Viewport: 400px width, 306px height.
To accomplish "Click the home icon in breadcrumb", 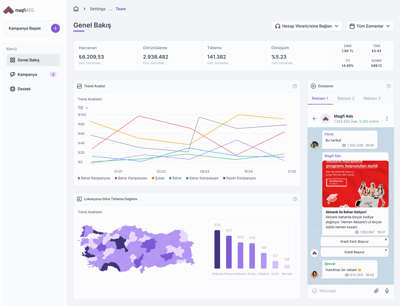I will tap(76, 9).
